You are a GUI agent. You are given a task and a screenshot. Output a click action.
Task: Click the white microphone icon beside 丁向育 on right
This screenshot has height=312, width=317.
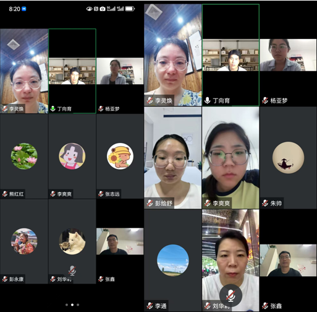point(208,100)
